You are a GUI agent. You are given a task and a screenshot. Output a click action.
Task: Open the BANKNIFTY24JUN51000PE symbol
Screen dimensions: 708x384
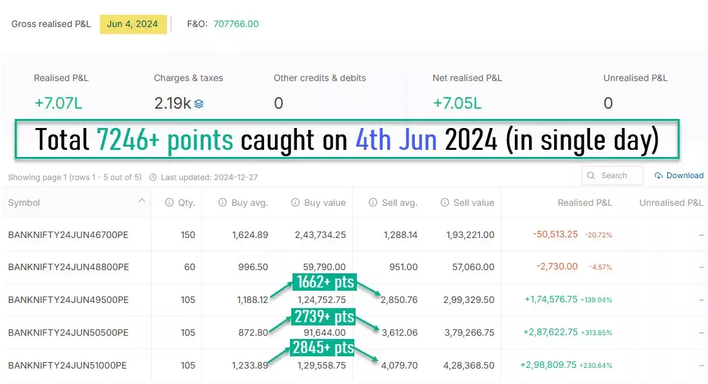pyautogui.click(x=68, y=365)
